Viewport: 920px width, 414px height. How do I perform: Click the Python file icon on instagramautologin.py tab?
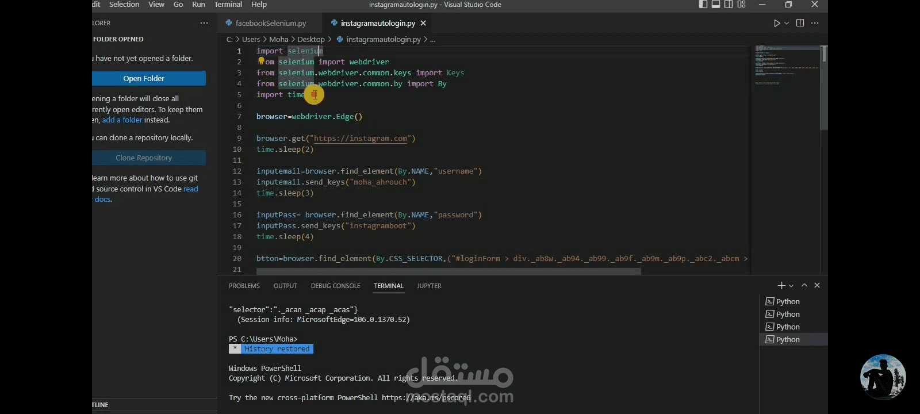(334, 23)
